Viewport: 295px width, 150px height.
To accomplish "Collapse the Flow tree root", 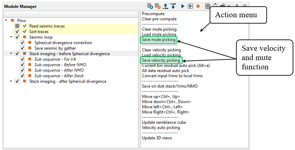I will tap(7, 21).
